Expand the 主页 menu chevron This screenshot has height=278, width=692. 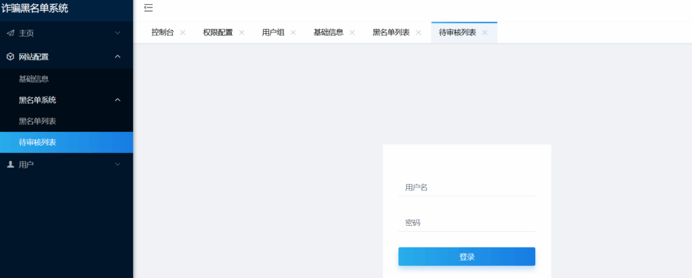[x=118, y=33]
